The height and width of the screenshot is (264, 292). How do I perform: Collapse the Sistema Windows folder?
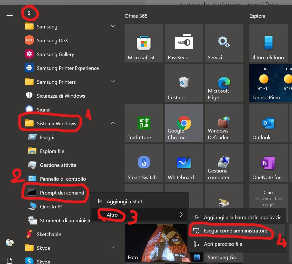113,123
